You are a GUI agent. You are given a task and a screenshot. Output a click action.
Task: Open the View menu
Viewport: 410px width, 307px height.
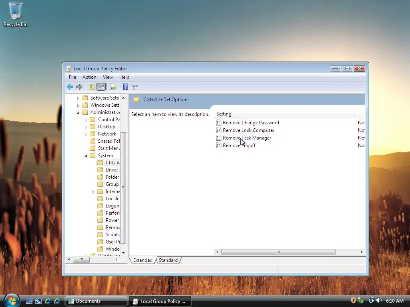[x=108, y=77]
